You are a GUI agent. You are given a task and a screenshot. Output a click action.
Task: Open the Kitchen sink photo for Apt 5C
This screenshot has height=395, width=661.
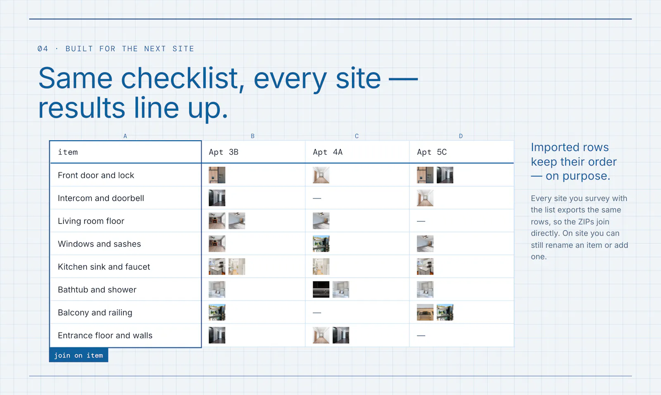pyautogui.click(x=425, y=267)
